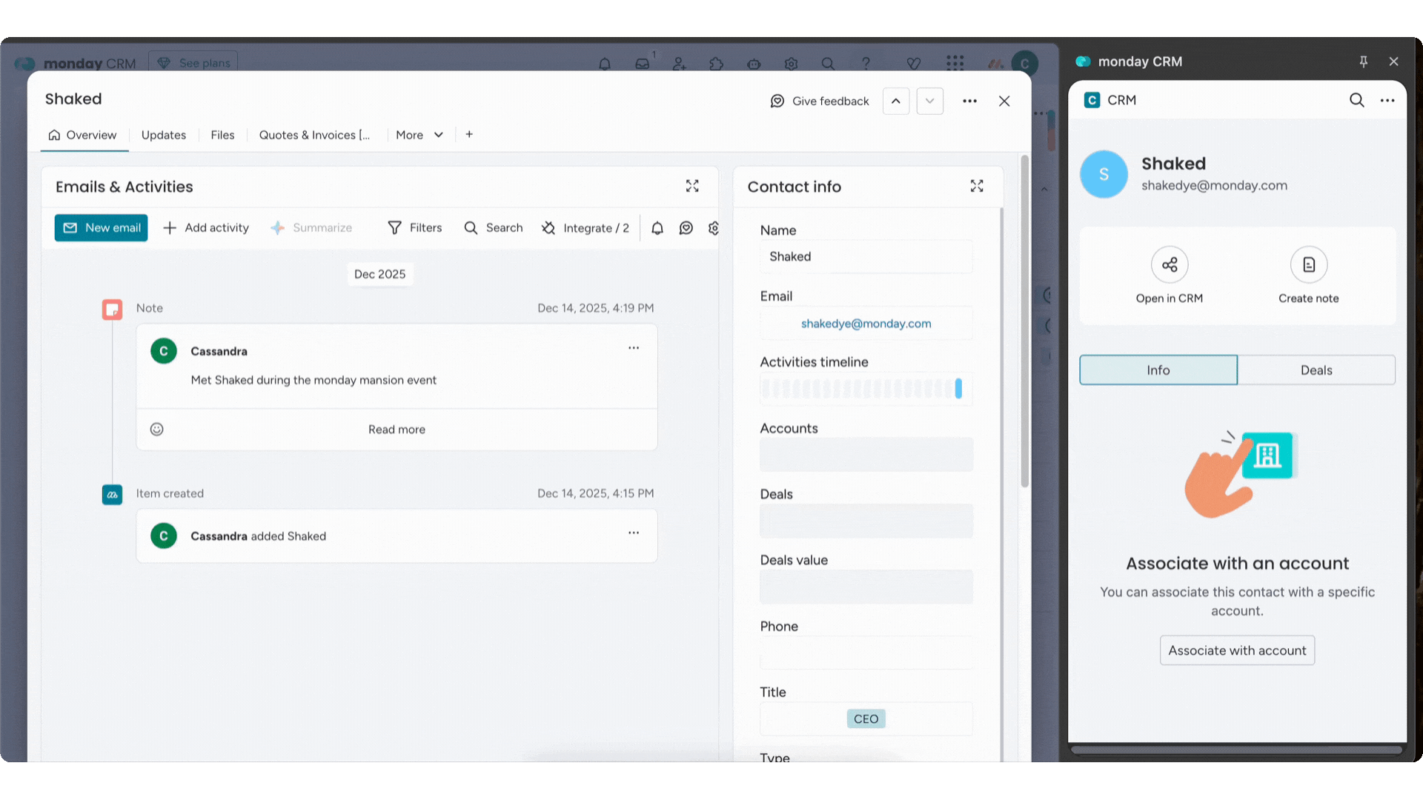Click the activities bell icon

[657, 228]
